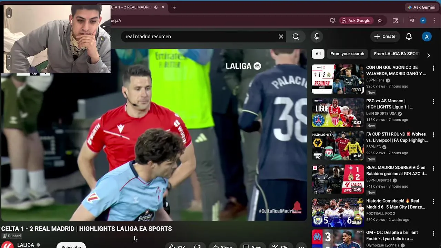
Task: Open more actions ellipsis beside Clip
Action: (x=301, y=246)
